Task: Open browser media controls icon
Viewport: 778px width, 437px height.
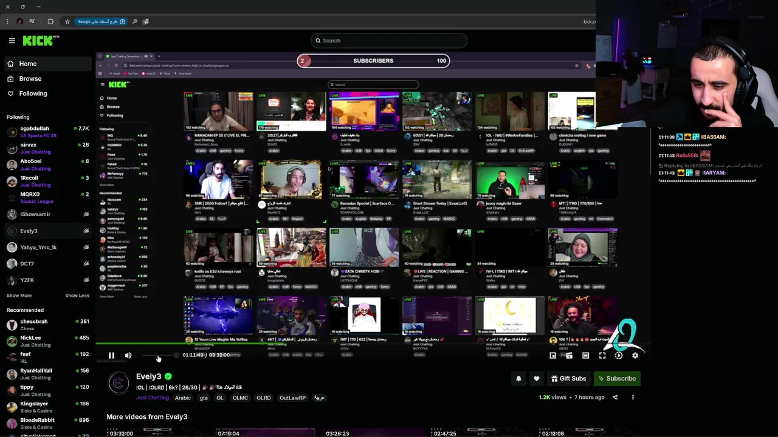Action: point(32,21)
